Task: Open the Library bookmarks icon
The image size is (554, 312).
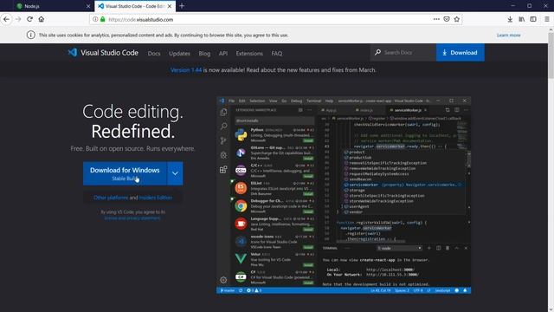Action: [x=521, y=19]
